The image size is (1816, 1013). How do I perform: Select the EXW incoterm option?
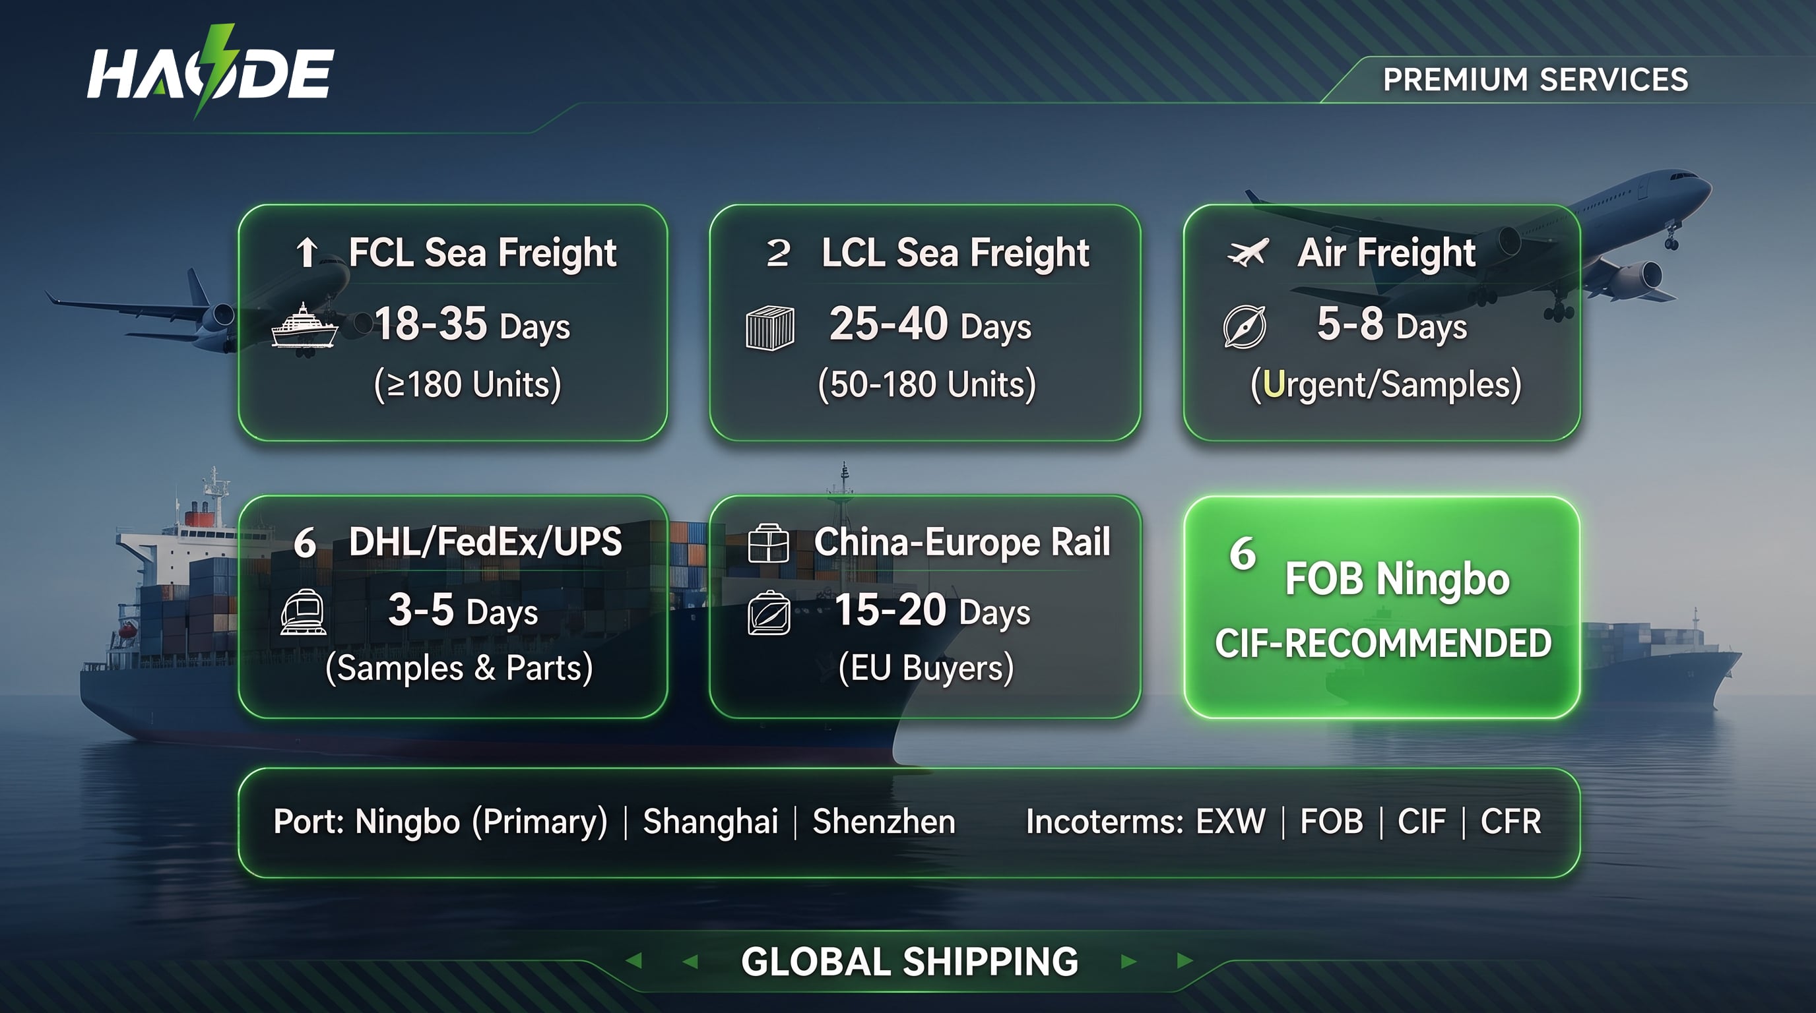(1231, 821)
